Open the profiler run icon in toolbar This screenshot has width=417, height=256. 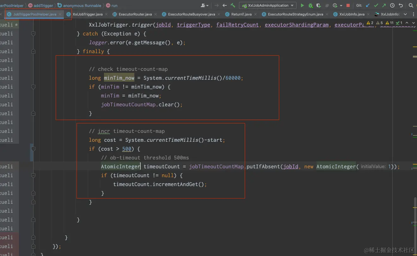(335, 5)
